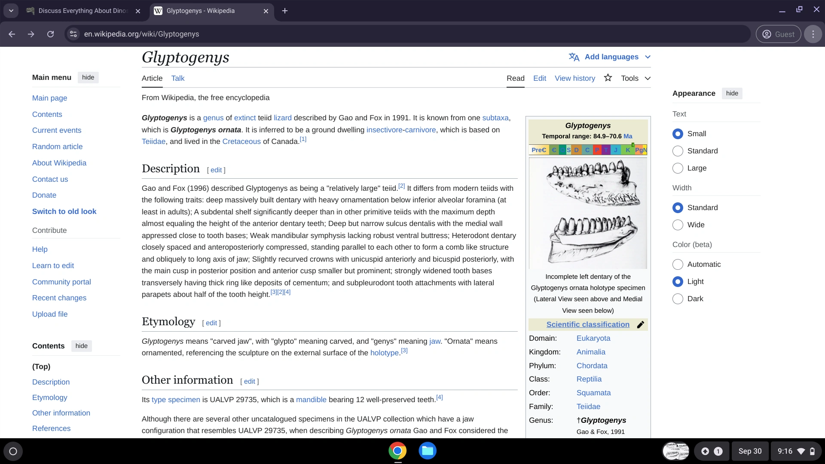Select Wide width option

(678, 225)
